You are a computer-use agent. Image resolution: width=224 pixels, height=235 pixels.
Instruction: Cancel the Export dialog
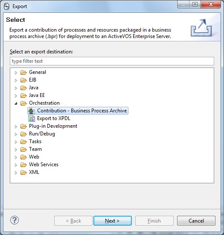(196, 220)
